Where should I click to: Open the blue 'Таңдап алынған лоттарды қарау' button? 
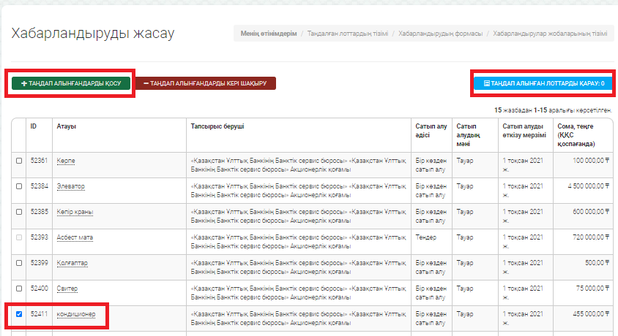pos(543,84)
